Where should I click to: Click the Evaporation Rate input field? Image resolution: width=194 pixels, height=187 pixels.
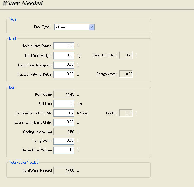[x=64, y=113]
